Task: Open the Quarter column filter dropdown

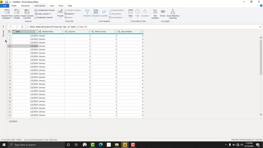Action: (89, 32)
